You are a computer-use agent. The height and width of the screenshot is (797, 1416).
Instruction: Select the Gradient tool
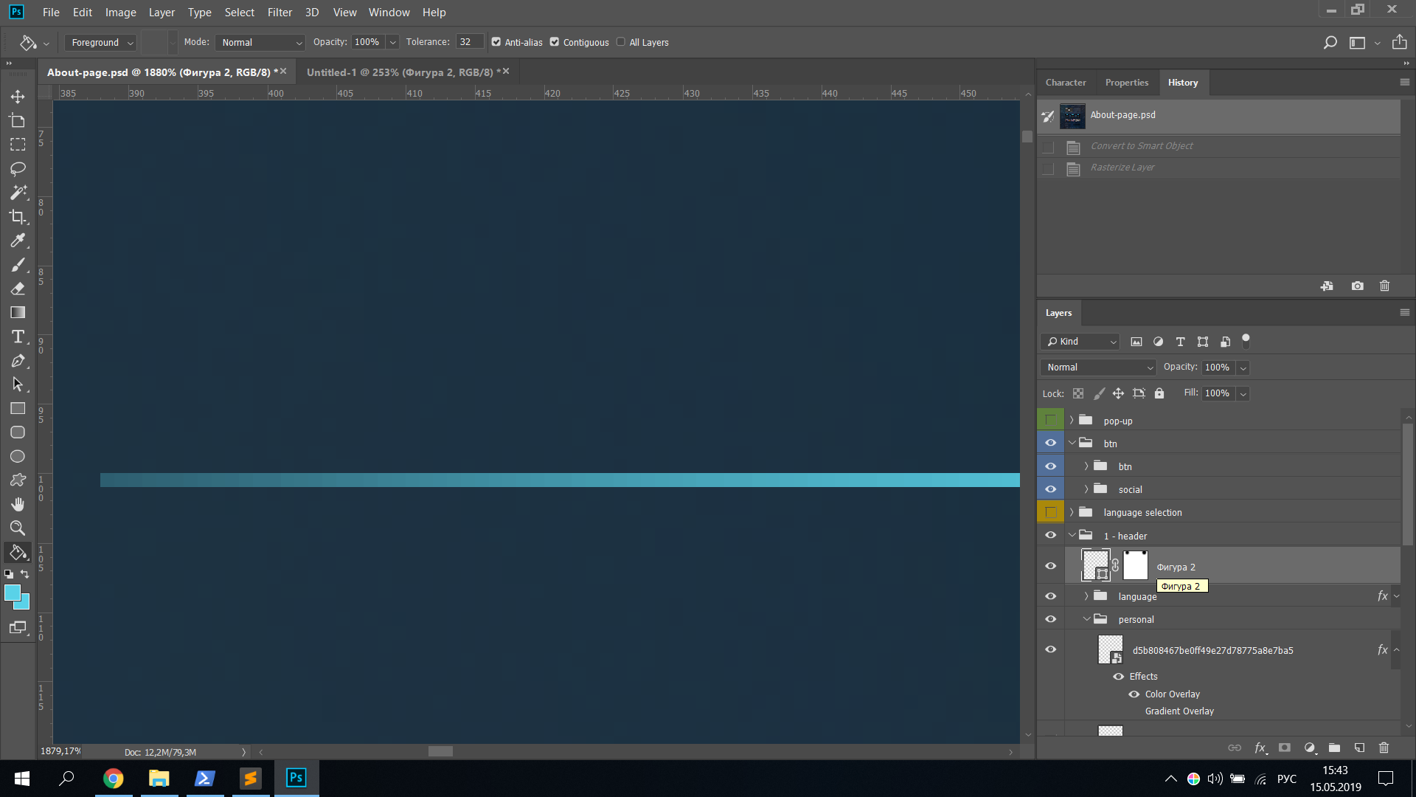18,312
